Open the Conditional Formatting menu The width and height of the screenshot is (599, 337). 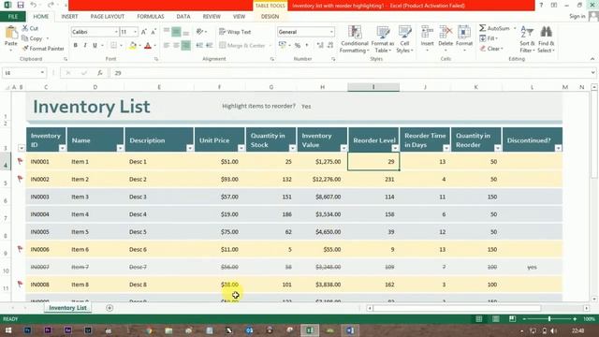tap(355, 39)
